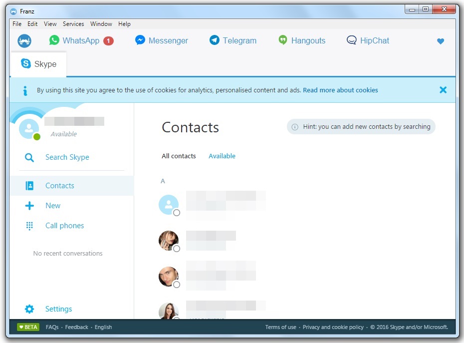Open Terms of use link
The image size is (464, 343).
pyautogui.click(x=280, y=327)
